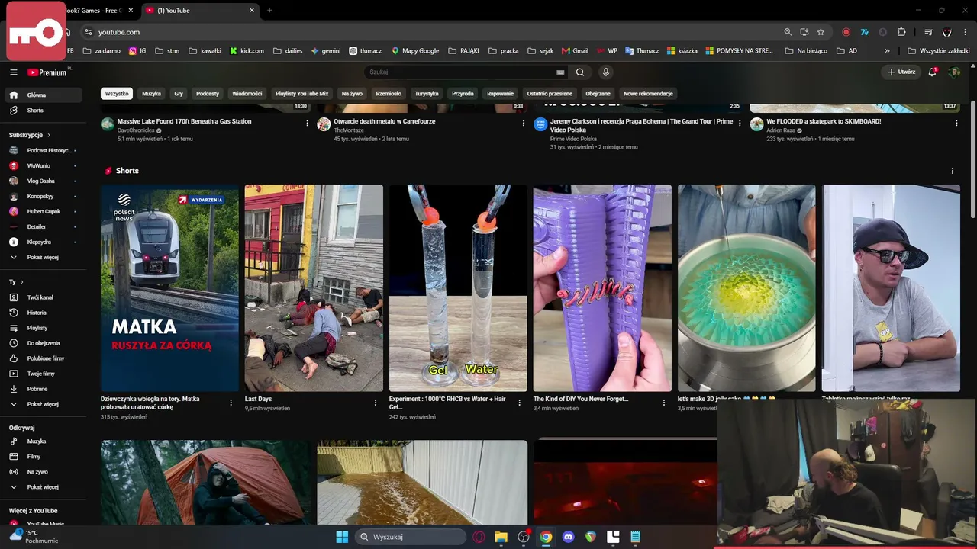This screenshot has height=549, width=977.
Task: Open CaveChronicles channel link
Action: [x=135, y=130]
